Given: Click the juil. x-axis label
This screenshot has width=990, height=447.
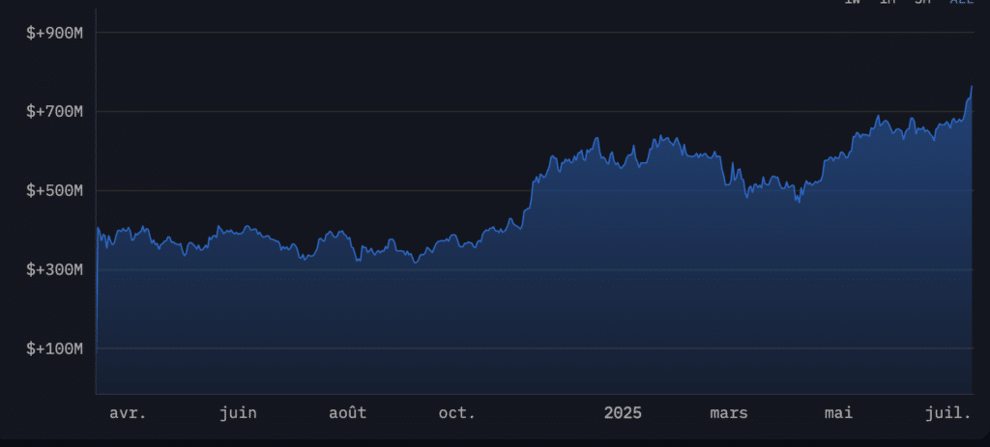Looking at the screenshot, I should pos(948,413).
